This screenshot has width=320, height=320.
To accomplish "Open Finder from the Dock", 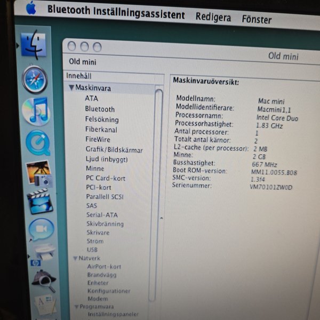I will pyautogui.click(x=34, y=45).
